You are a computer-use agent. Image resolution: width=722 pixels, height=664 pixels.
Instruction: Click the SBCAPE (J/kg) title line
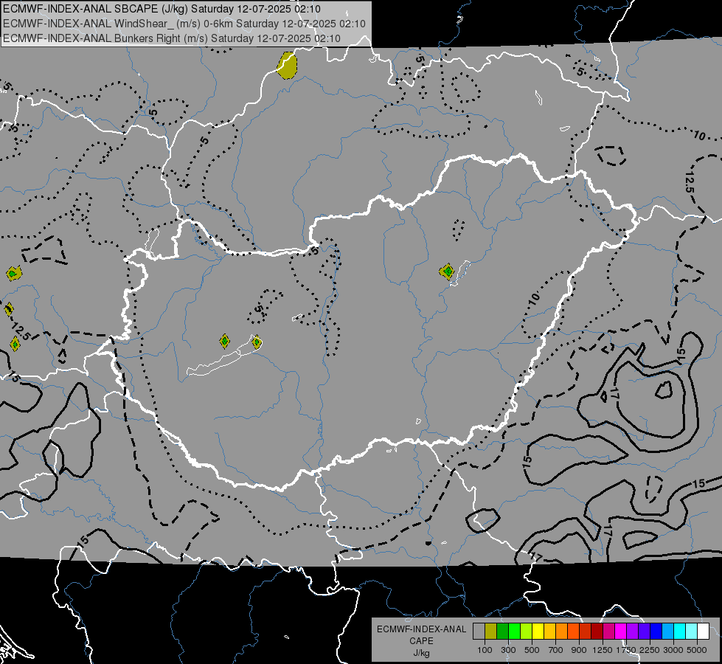pyautogui.click(x=162, y=9)
